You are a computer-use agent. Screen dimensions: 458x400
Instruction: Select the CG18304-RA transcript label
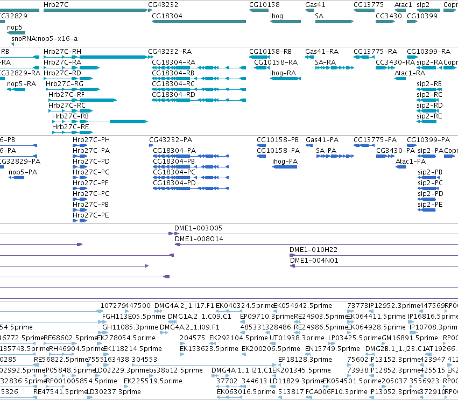tap(173, 62)
